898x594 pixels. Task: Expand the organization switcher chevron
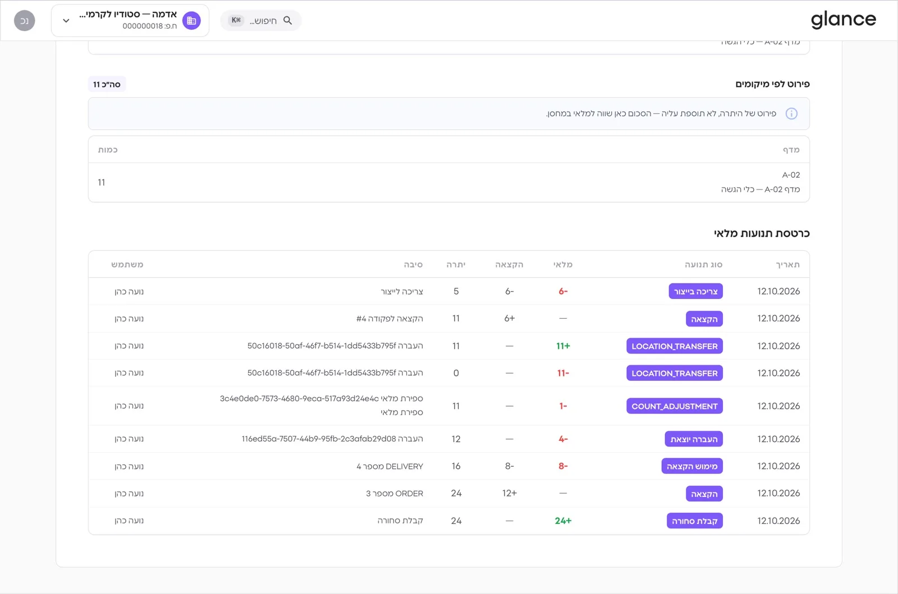tap(66, 21)
